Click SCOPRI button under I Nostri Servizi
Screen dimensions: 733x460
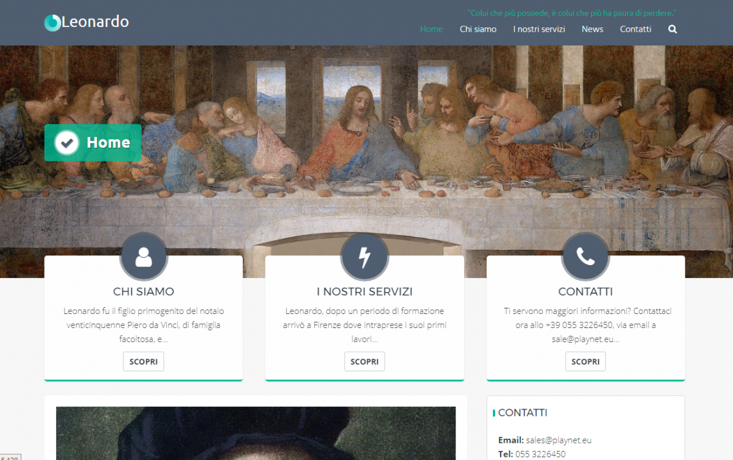pos(364,362)
